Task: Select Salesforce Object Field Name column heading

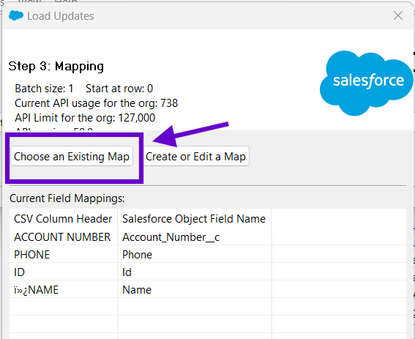Action: (x=194, y=219)
